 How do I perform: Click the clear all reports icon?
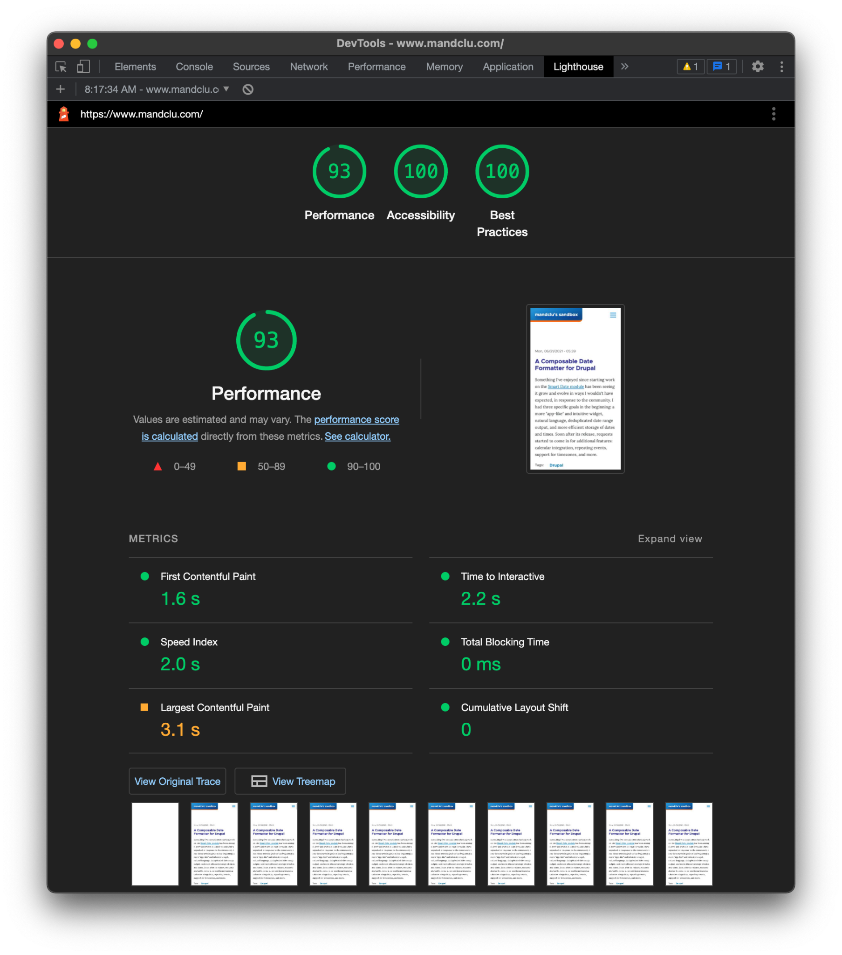[x=248, y=89]
